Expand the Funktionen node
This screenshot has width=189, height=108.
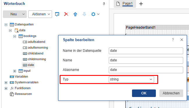click(6, 88)
